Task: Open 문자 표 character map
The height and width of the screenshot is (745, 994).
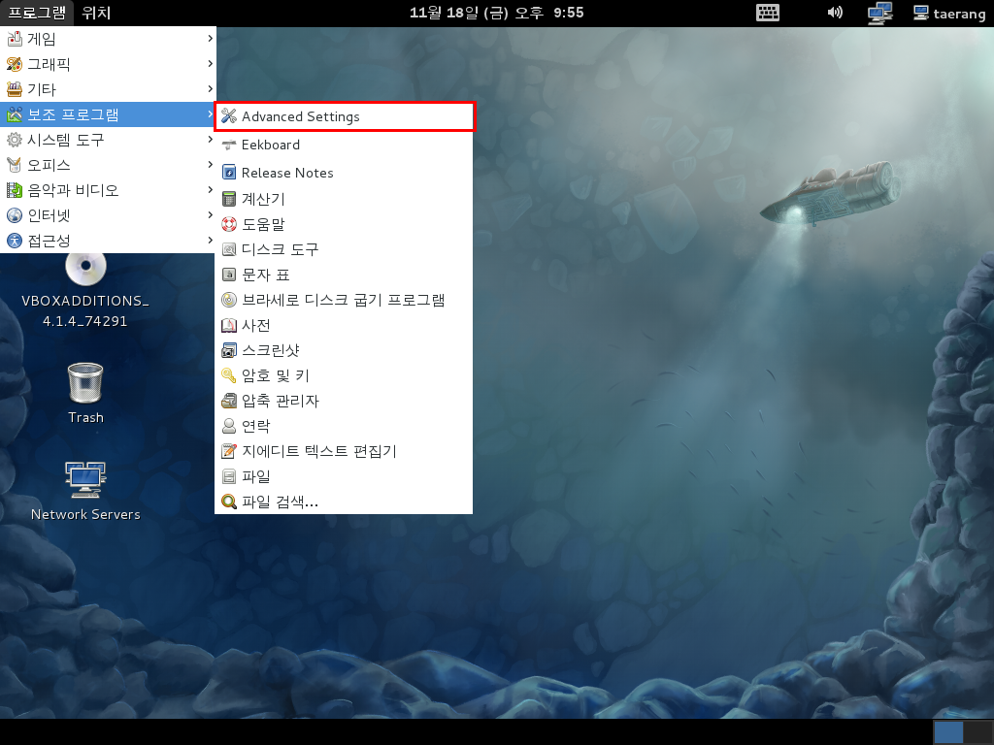Action: [345, 275]
